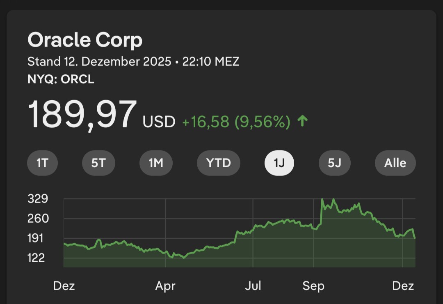Click the NYQ: ORCL ticker symbol
Image resolution: width=443 pixels, height=304 pixels.
pos(61,79)
